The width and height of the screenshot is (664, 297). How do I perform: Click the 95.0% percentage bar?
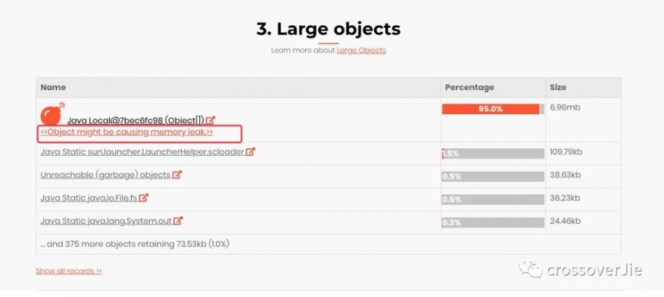coord(492,109)
